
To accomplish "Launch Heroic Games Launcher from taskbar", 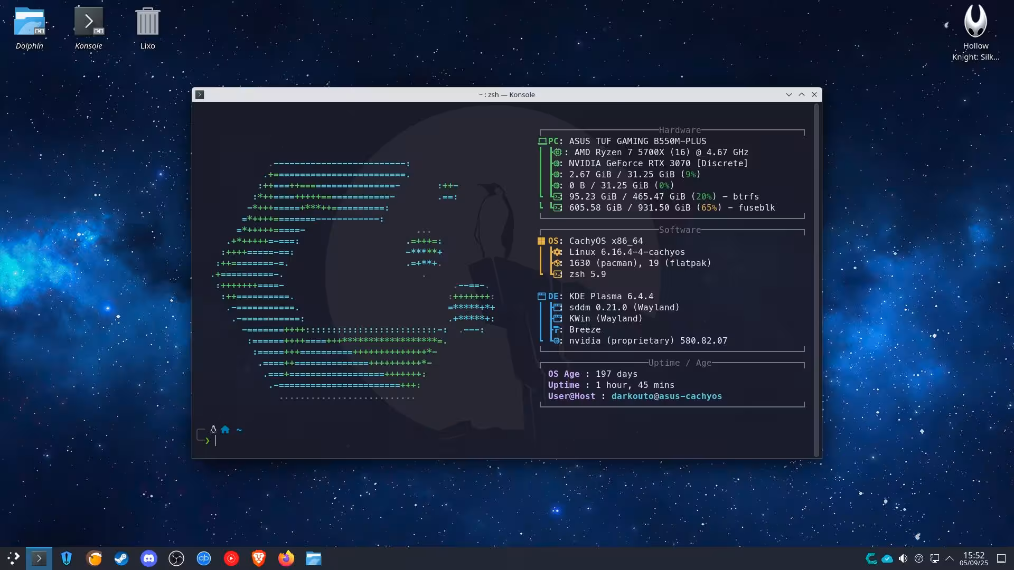I will pos(67,558).
